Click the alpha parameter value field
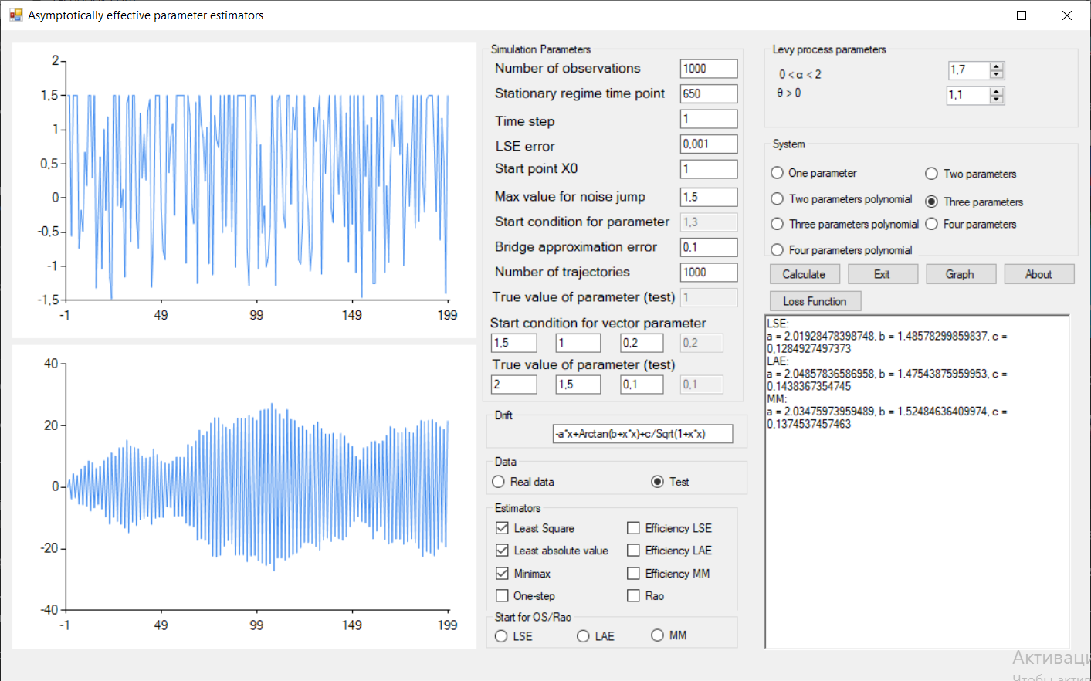Screen dimensions: 1091x681 [969, 70]
